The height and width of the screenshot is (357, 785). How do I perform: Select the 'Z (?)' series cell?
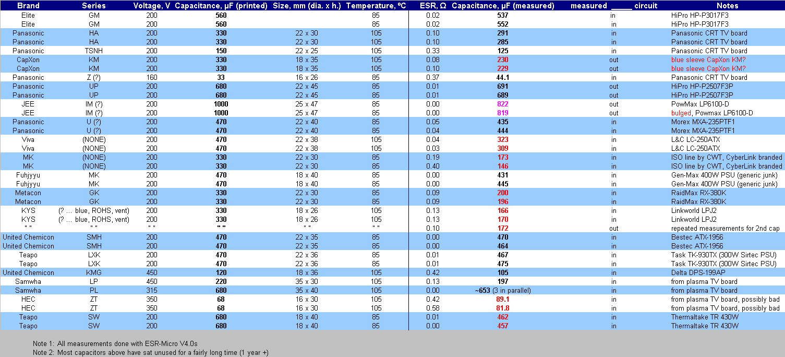pyautogui.click(x=94, y=77)
